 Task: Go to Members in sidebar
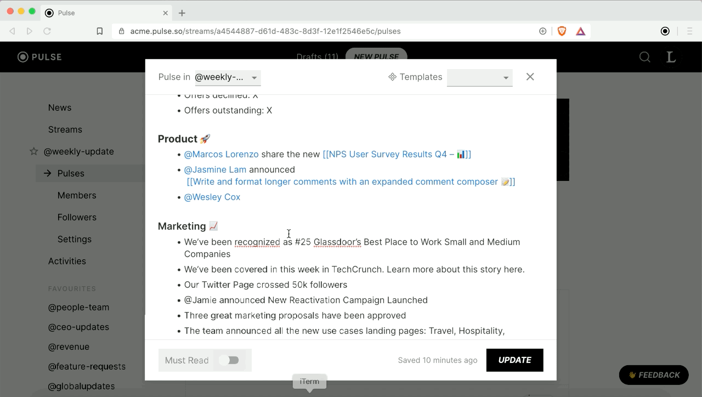pos(77,195)
